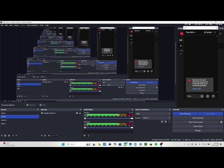
Task: Open source properties gear in Sources toolbar
Action: point(49,135)
